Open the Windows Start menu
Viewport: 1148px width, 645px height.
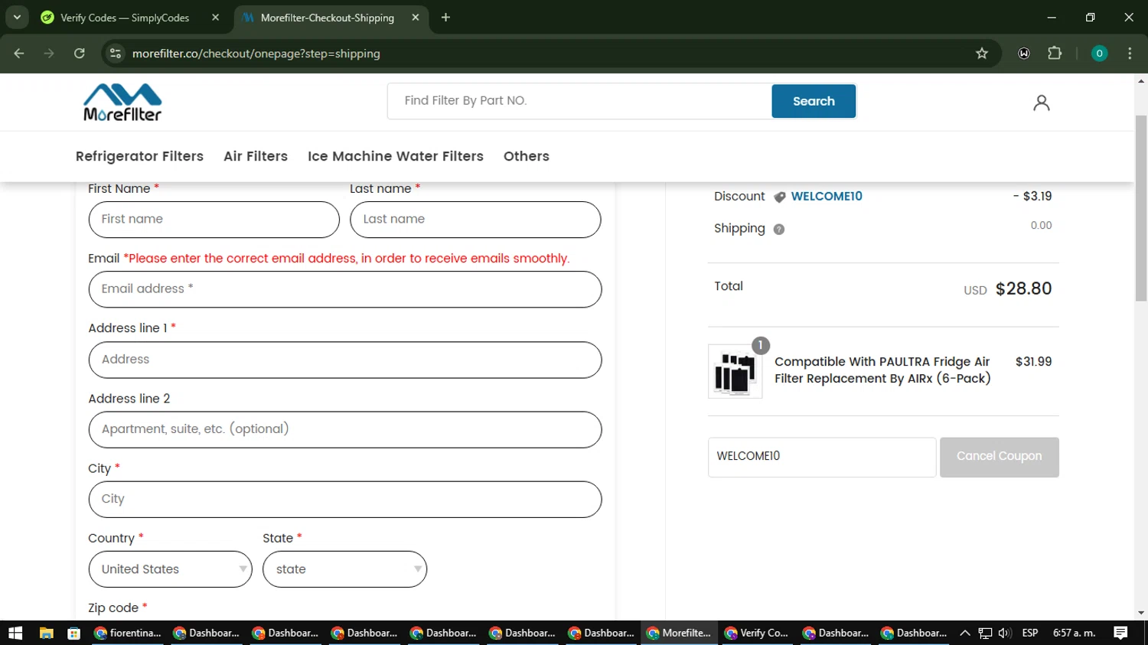[15, 633]
